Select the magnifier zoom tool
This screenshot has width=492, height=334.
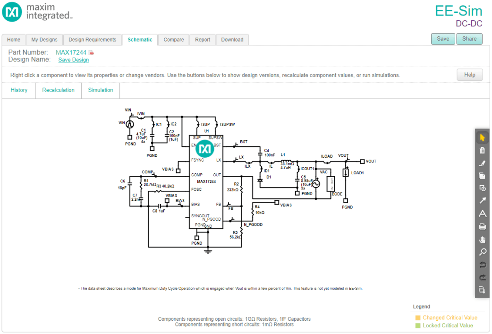click(482, 252)
